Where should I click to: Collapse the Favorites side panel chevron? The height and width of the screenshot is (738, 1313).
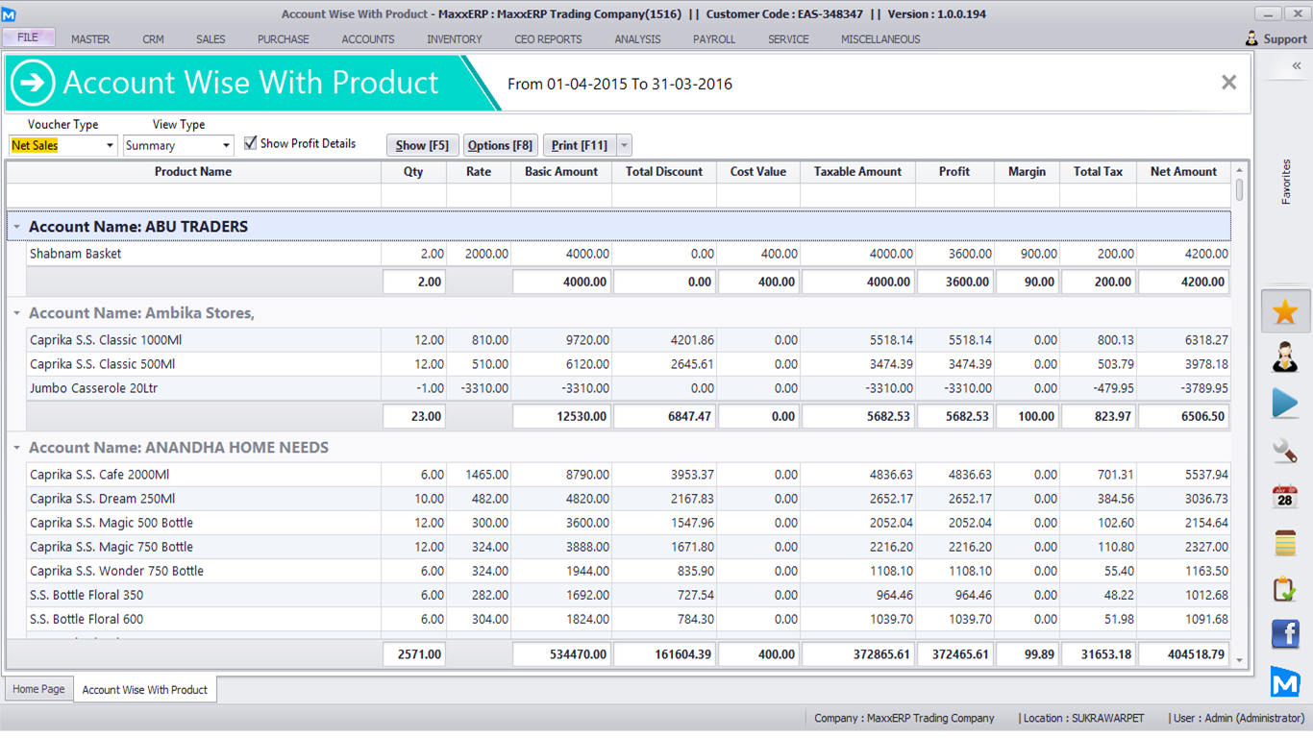(x=1296, y=66)
